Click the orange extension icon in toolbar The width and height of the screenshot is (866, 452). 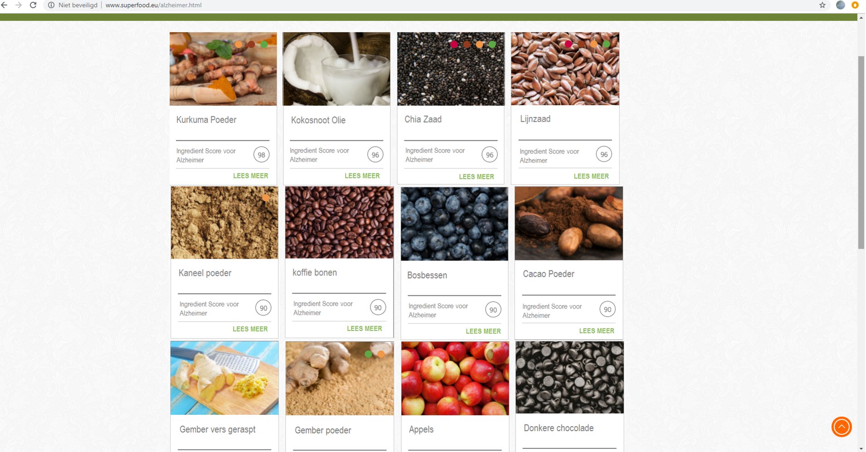855,5
